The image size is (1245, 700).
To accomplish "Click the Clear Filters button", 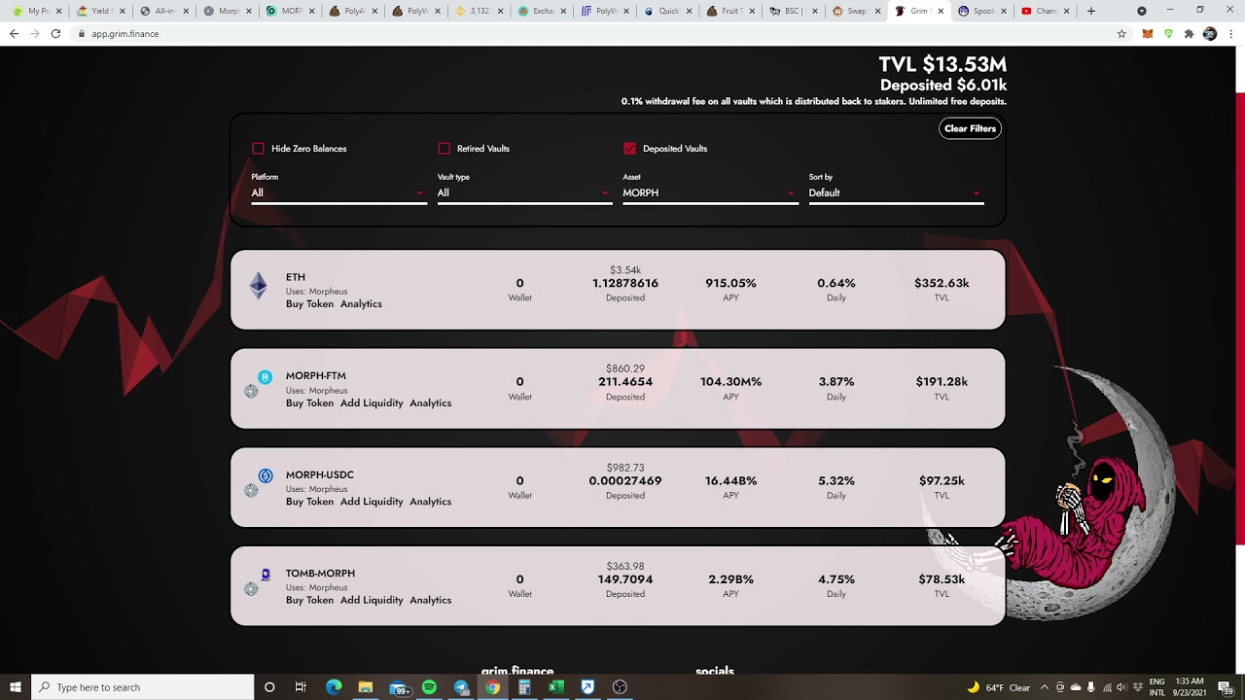I will 970,128.
